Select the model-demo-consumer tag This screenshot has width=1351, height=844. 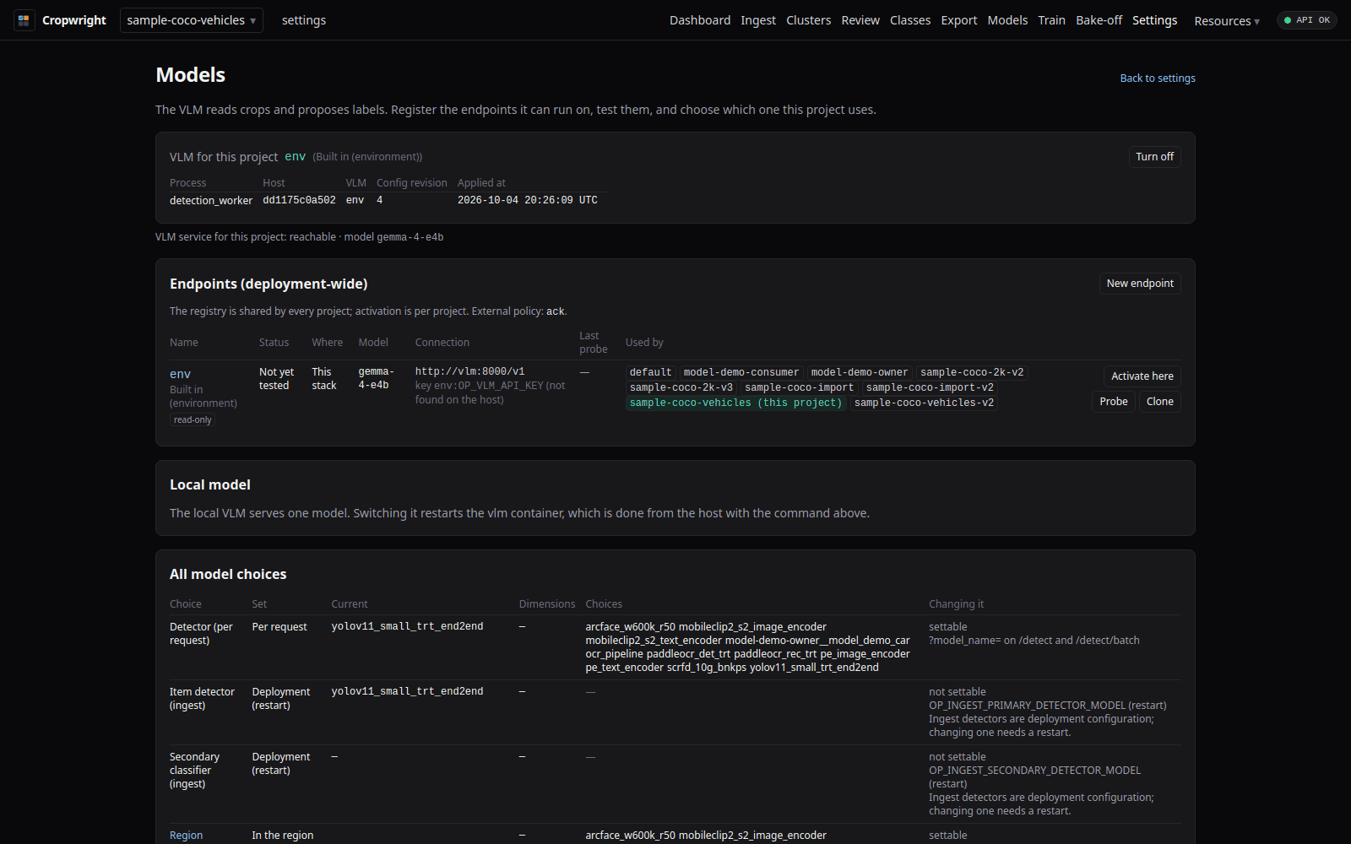click(x=741, y=372)
